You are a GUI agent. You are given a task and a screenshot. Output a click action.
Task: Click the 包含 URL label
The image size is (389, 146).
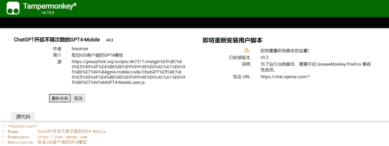[242, 76]
